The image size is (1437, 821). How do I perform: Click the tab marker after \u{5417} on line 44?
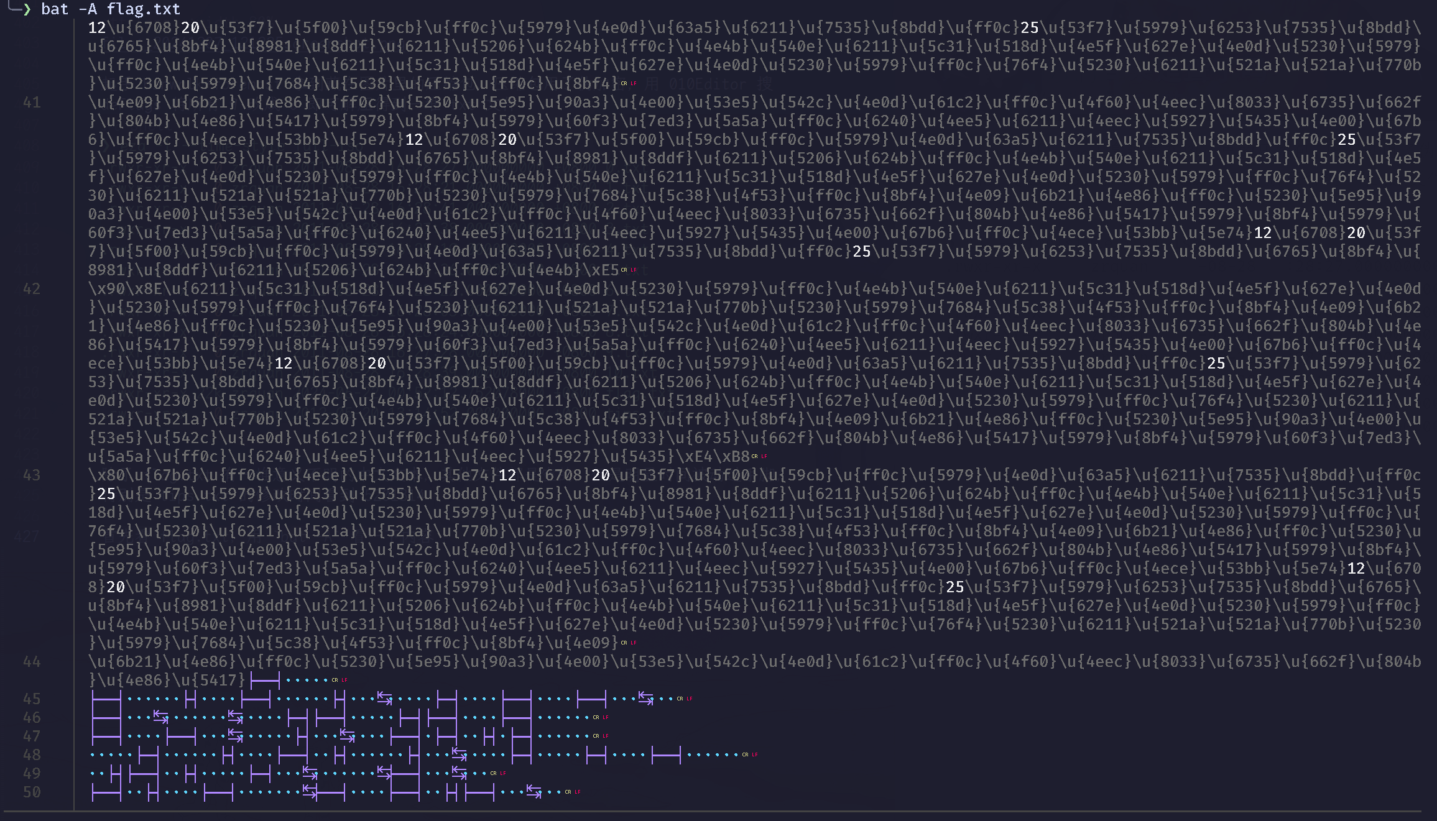pos(265,681)
